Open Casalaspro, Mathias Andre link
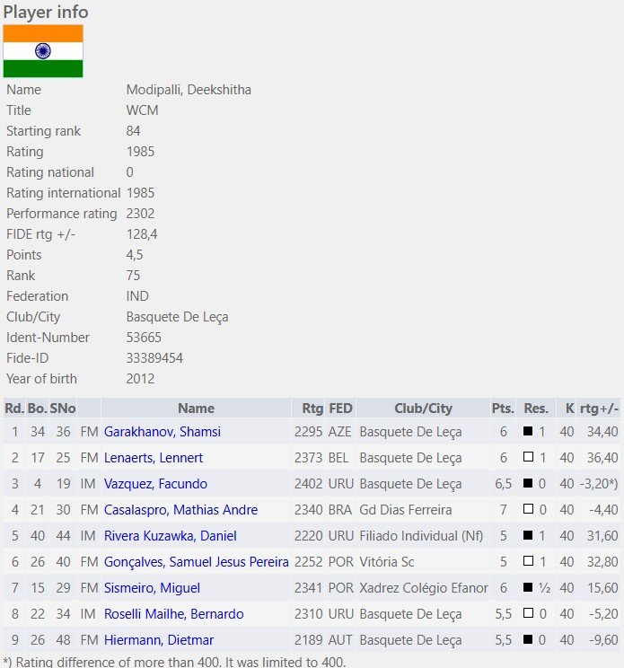This screenshot has width=624, height=668. (x=180, y=509)
